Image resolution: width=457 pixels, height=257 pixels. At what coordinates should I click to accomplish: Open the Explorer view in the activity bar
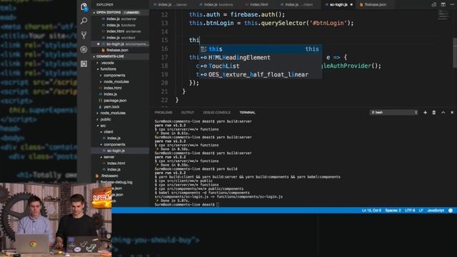pos(84,6)
